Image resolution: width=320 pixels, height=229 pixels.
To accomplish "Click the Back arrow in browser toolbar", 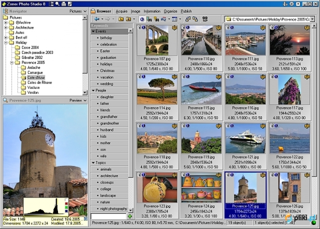I will [x=97, y=19].
